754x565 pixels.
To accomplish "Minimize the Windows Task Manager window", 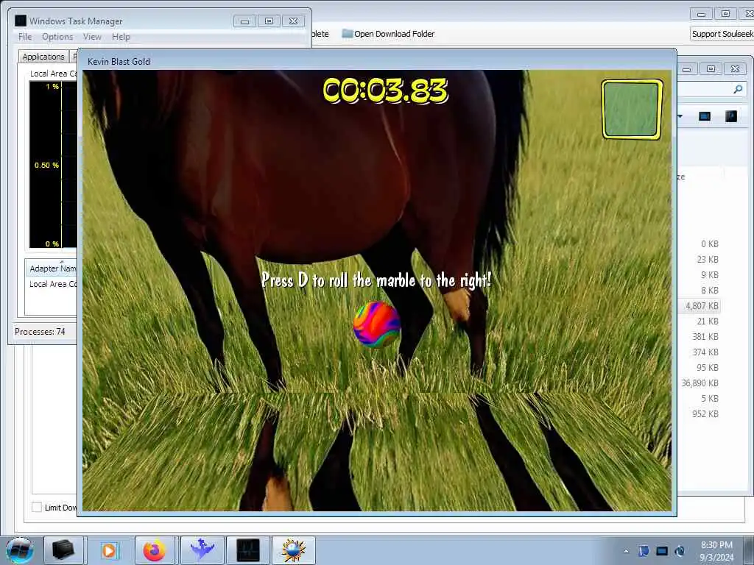I will click(x=244, y=21).
